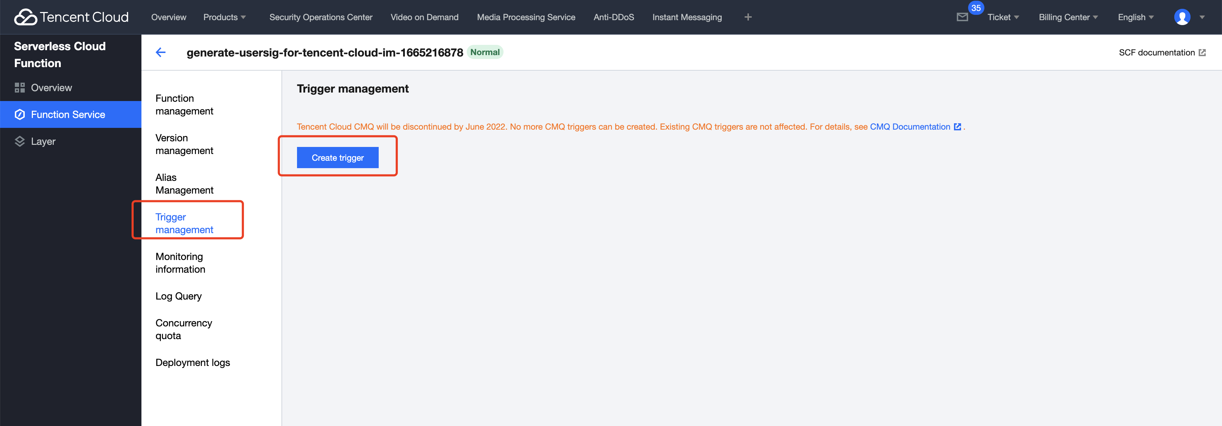Viewport: 1222px width, 426px height.
Task: Click the CMQ Documentation external-link icon
Action: (x=957, y=126)
